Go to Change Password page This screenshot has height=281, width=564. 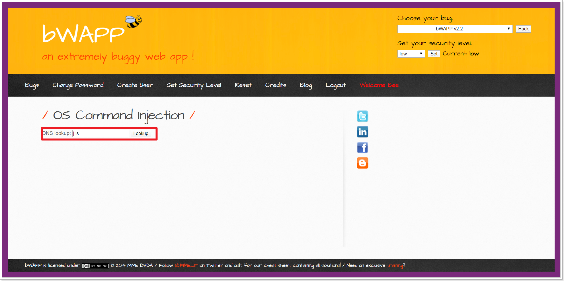[x=78, y=85]
